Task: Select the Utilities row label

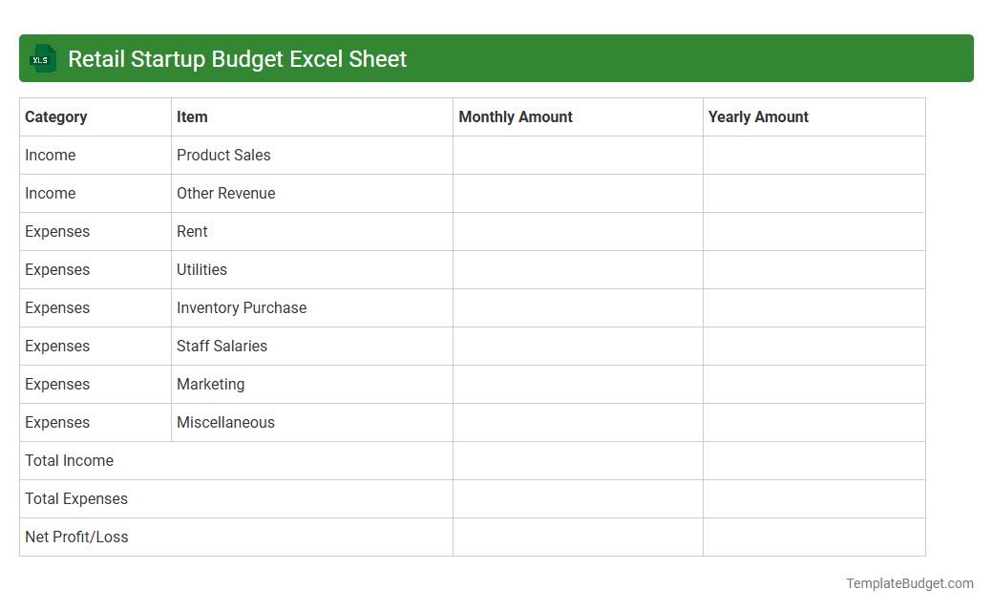Action: [201, 269]
